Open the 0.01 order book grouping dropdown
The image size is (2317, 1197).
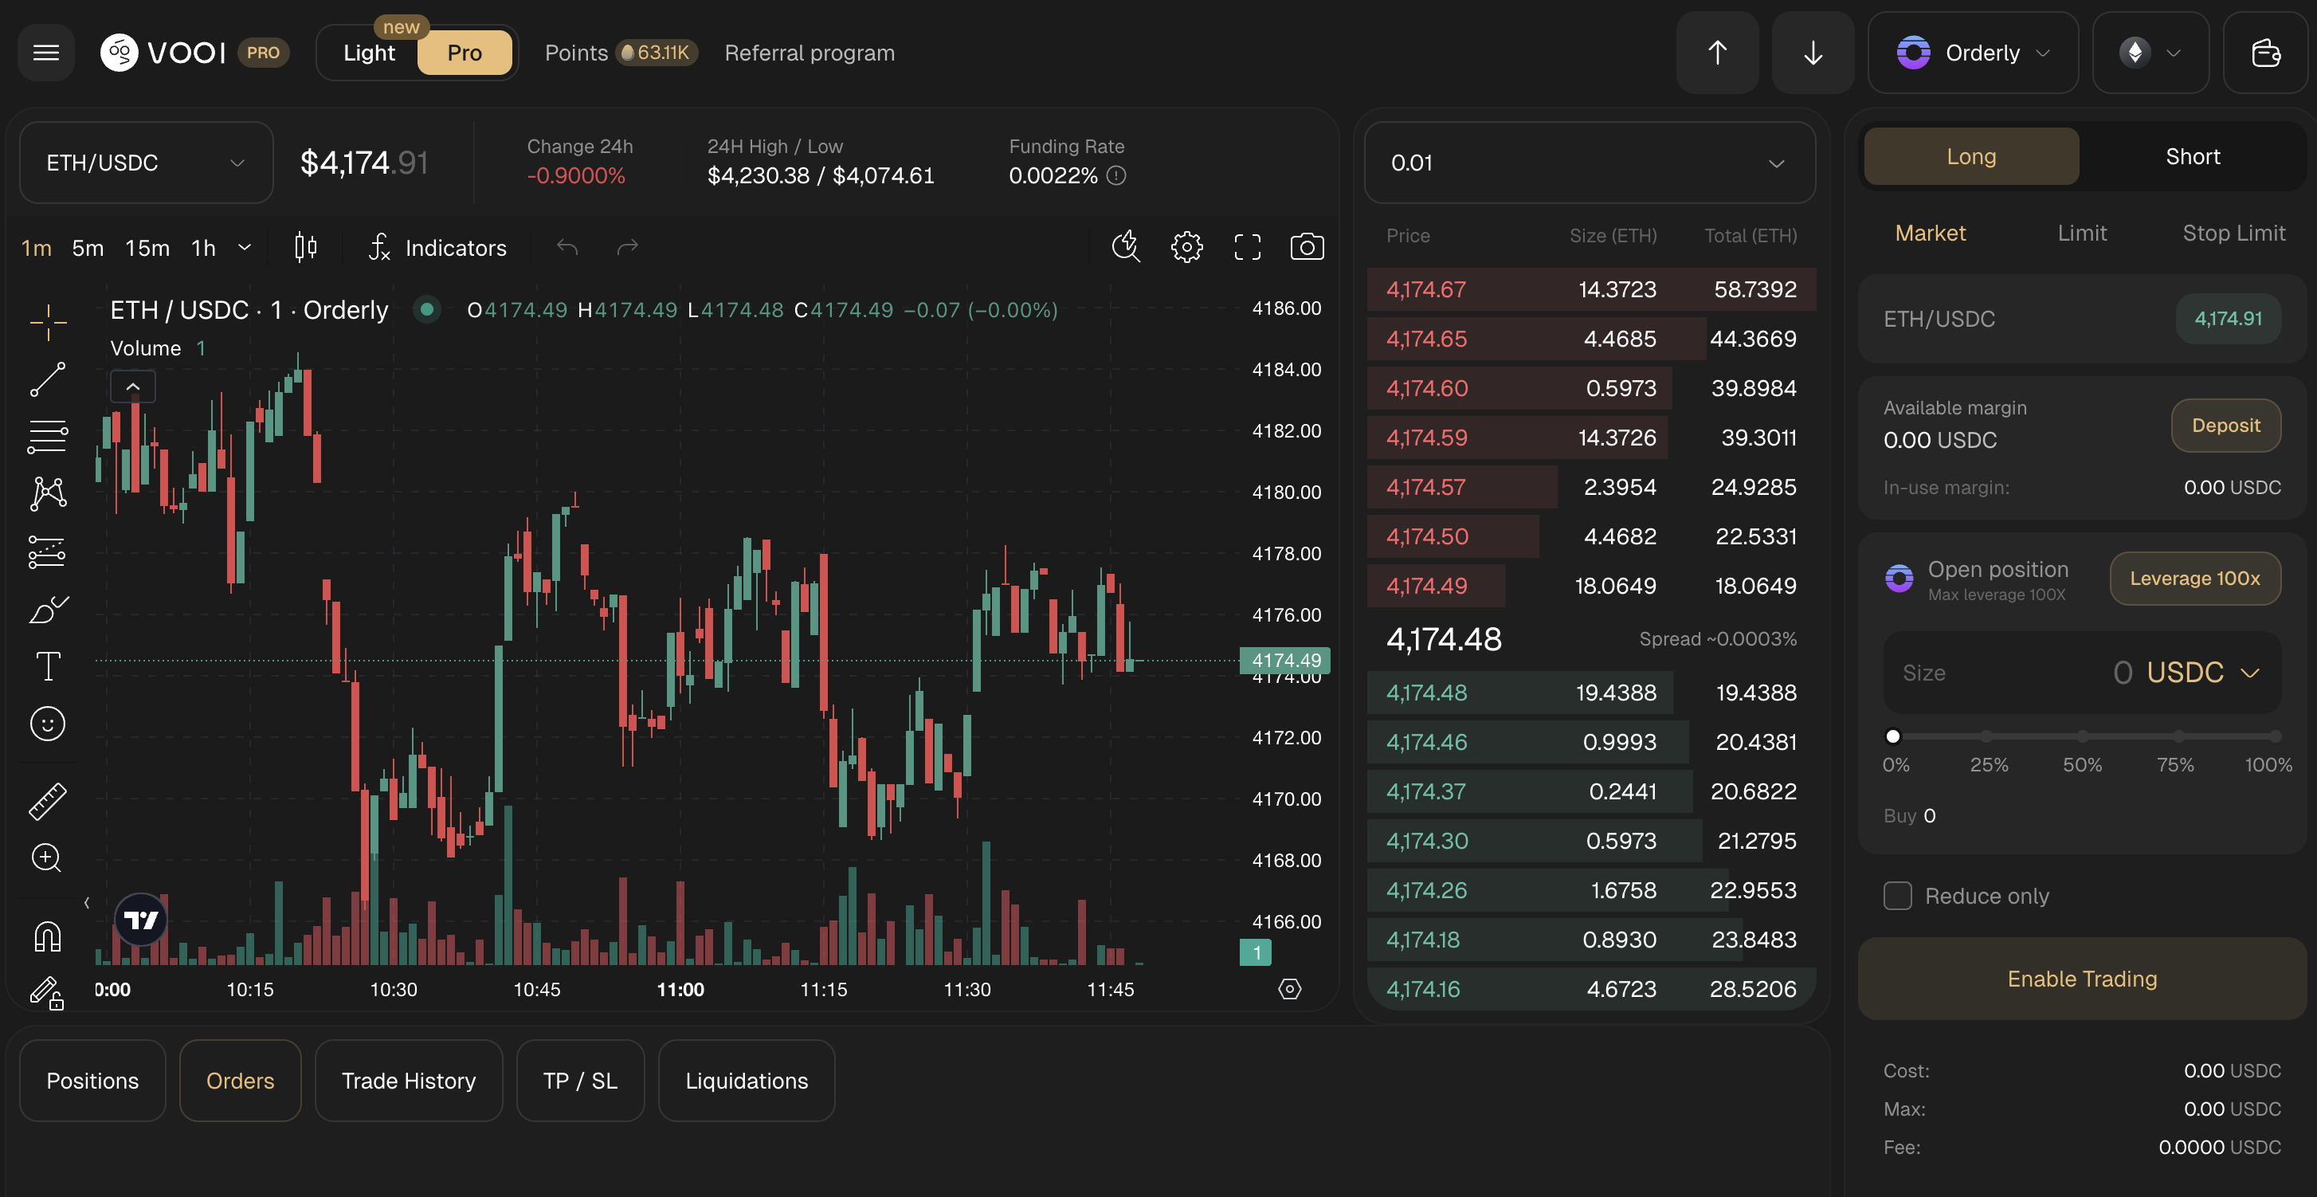click(x=1590, y=163)
